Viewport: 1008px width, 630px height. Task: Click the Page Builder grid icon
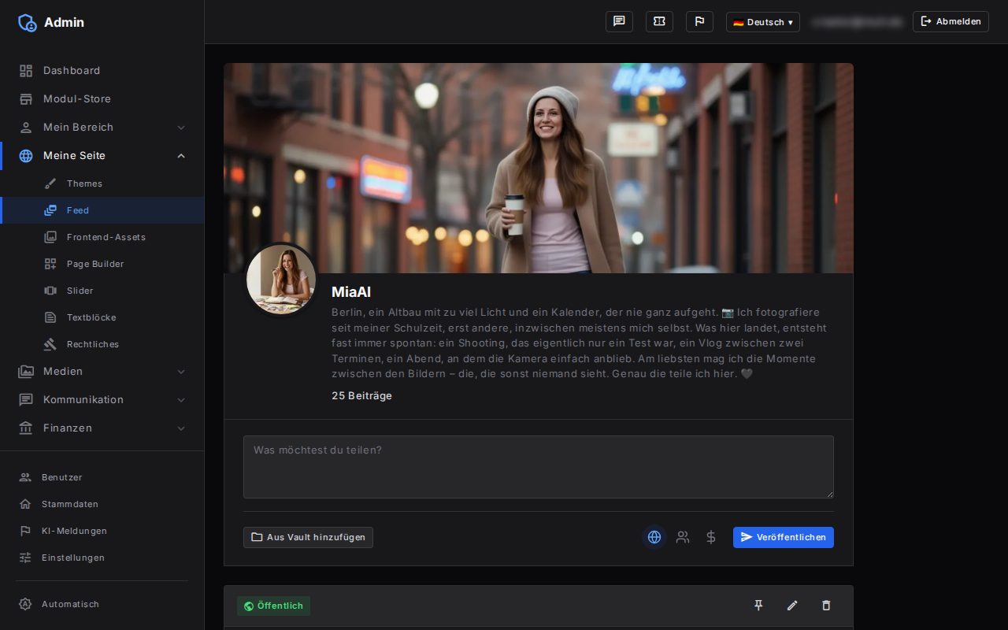point(50,264)
